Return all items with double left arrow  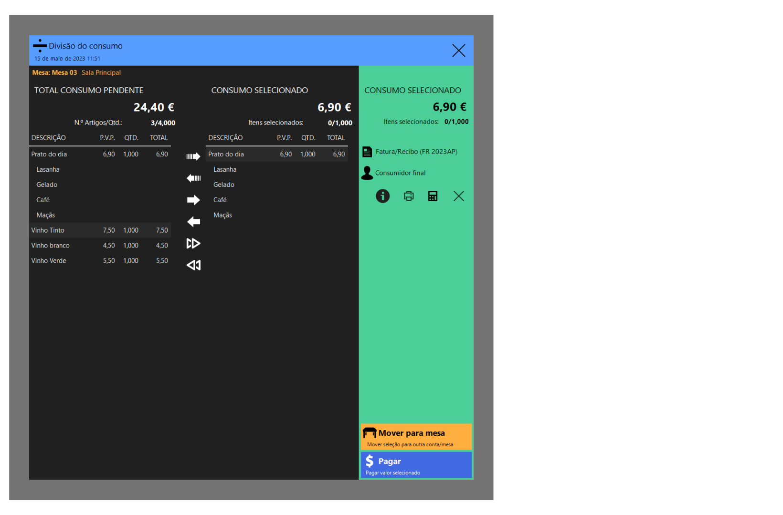193,265
